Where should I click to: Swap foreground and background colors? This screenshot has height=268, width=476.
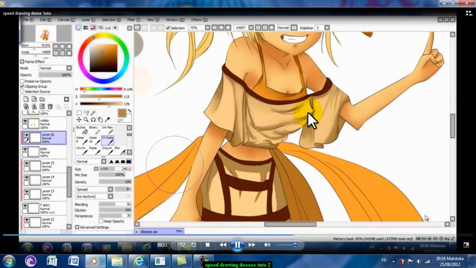(x=129, y=111)
